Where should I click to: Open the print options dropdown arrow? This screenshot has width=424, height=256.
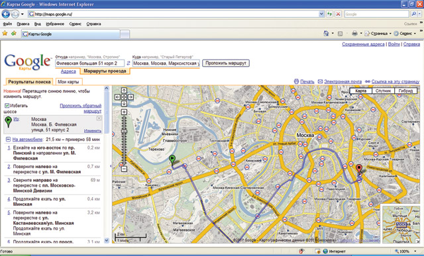point(361,34)
